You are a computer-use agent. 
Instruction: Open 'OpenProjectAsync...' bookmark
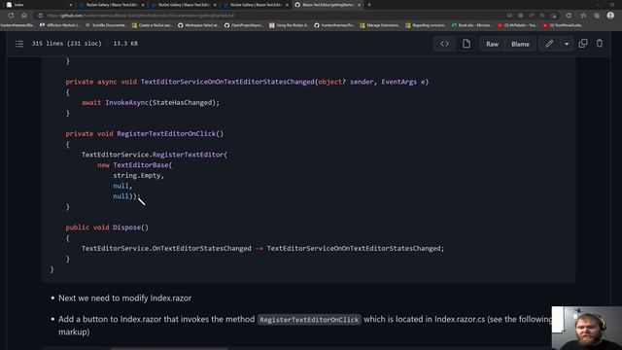[x=243, y=25]
